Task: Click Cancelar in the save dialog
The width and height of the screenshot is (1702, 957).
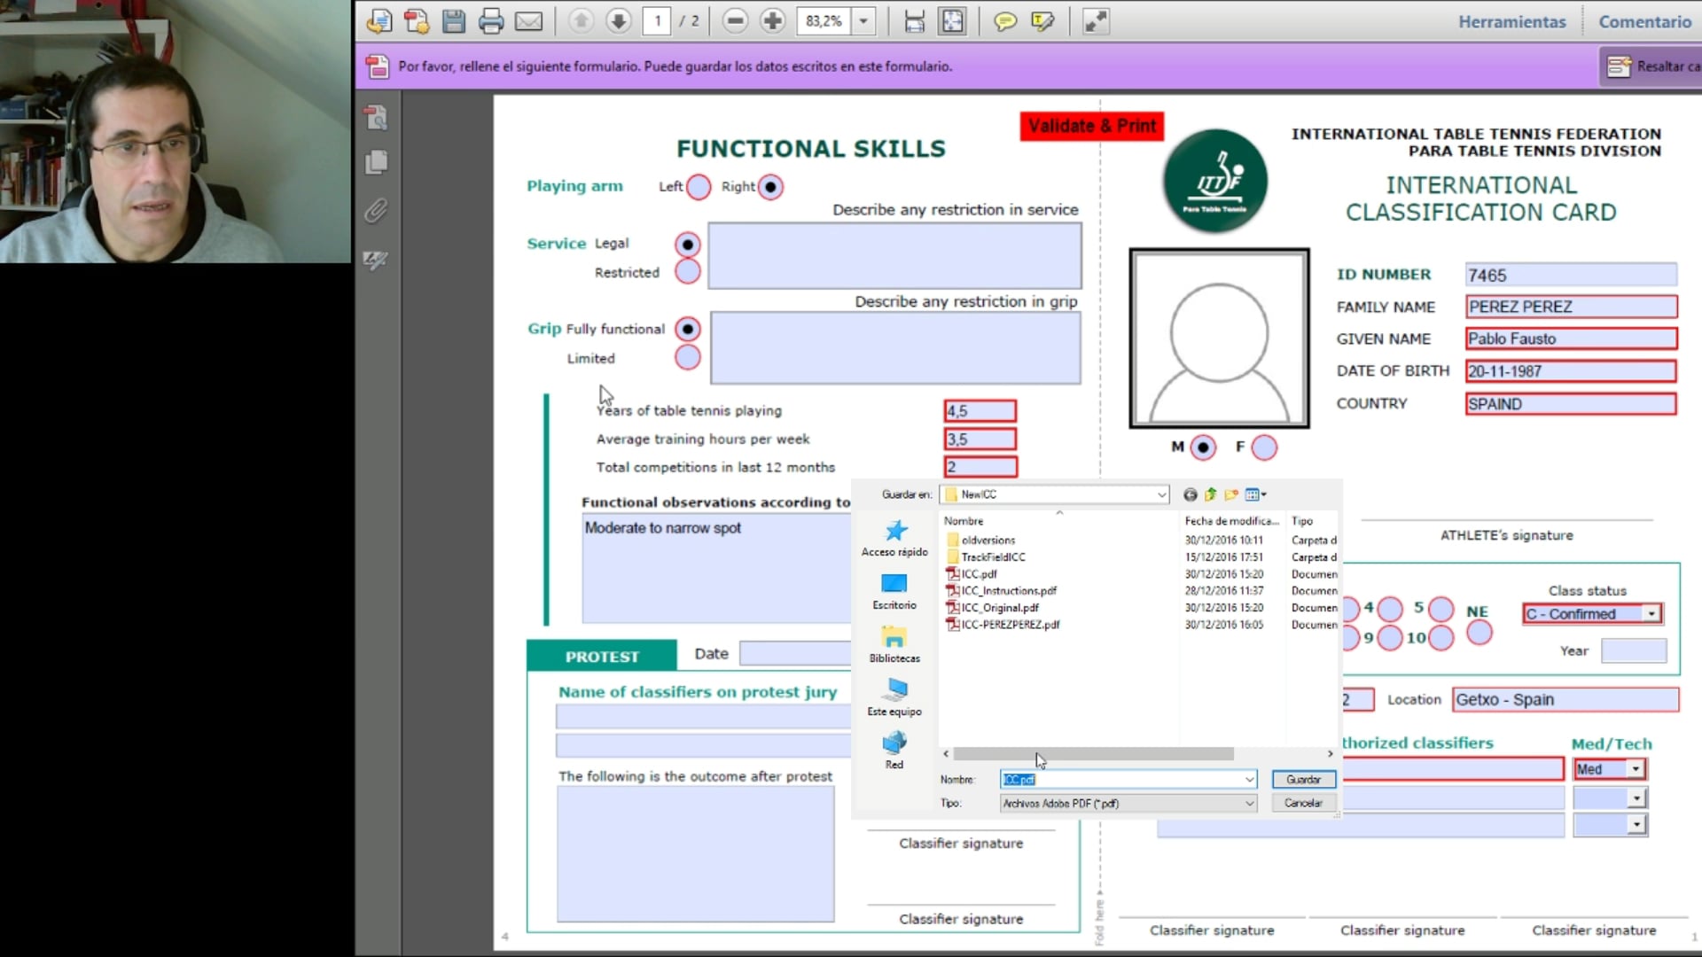Action: coord(1302,803)
